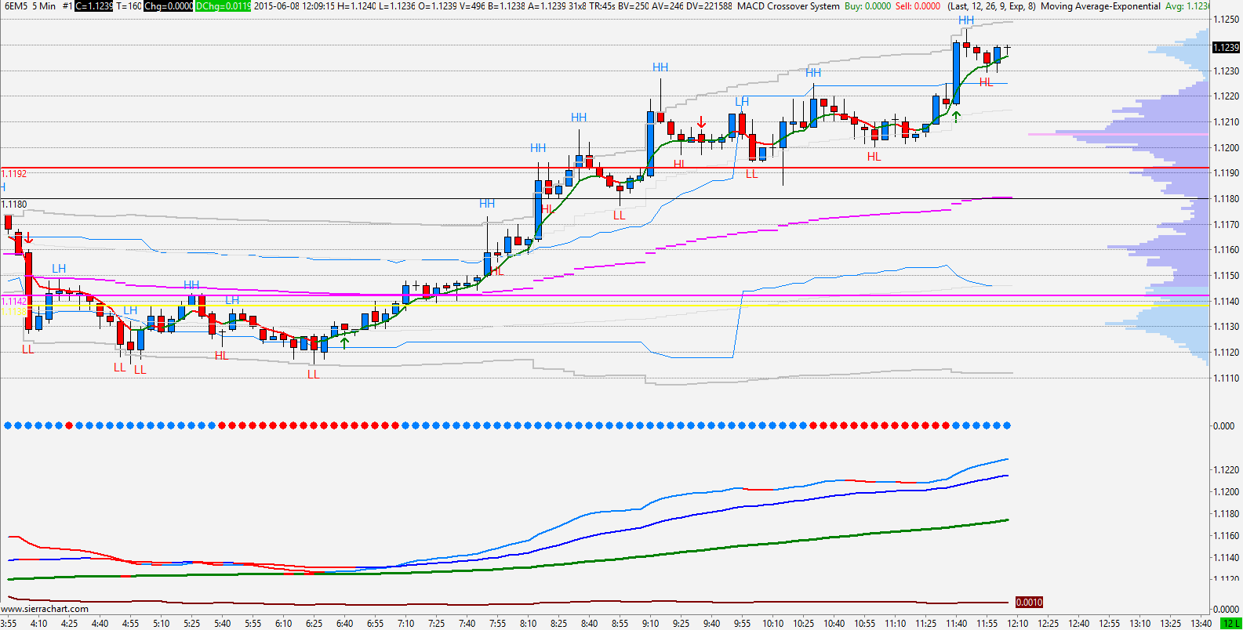
Task: Click the green buy arrow near 6:40
Action: [x=344, y=342]
